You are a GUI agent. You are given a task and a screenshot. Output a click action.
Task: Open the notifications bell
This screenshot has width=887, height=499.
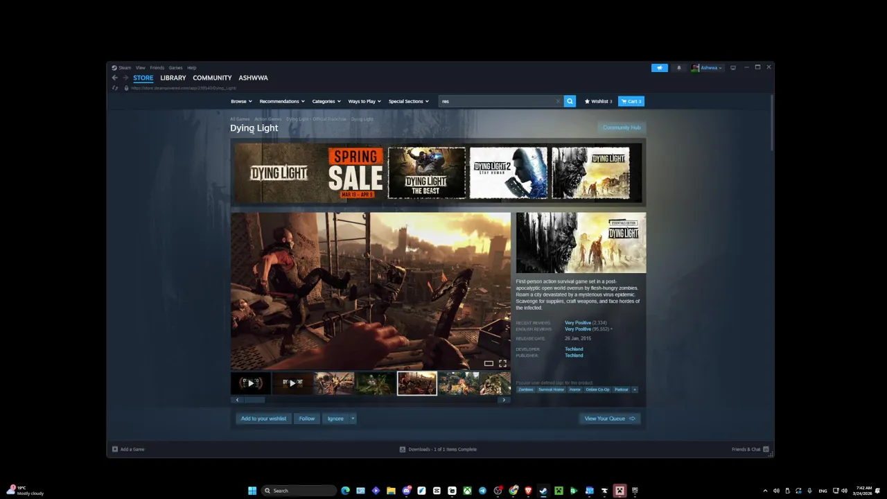679,68
